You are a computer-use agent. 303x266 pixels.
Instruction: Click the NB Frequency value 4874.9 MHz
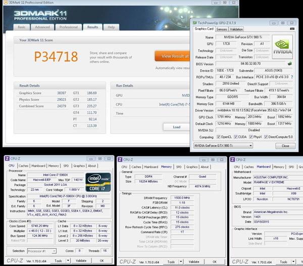(203, 186)
